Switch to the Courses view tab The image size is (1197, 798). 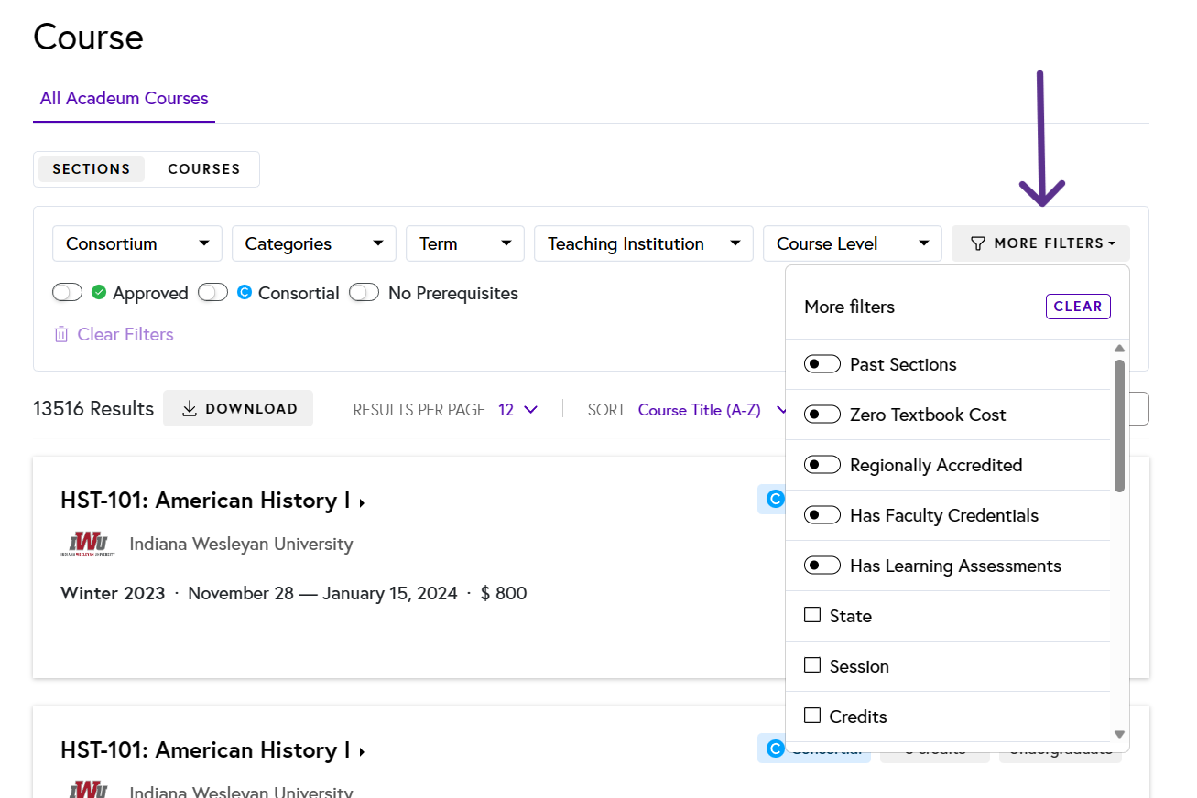(x=203, y=169)
